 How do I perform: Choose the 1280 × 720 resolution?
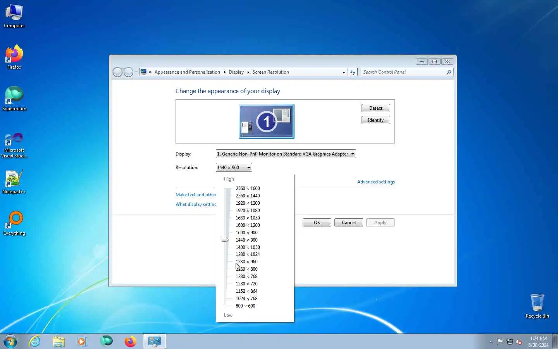point(246,284)
